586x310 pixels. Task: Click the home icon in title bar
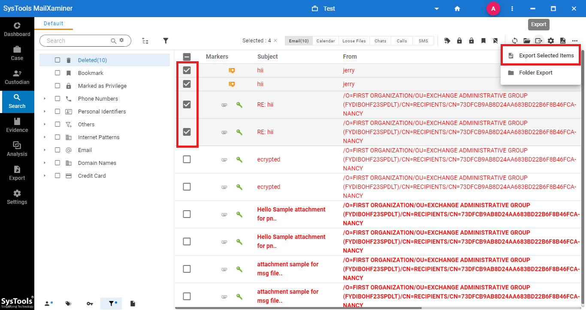tap(457, 9)
